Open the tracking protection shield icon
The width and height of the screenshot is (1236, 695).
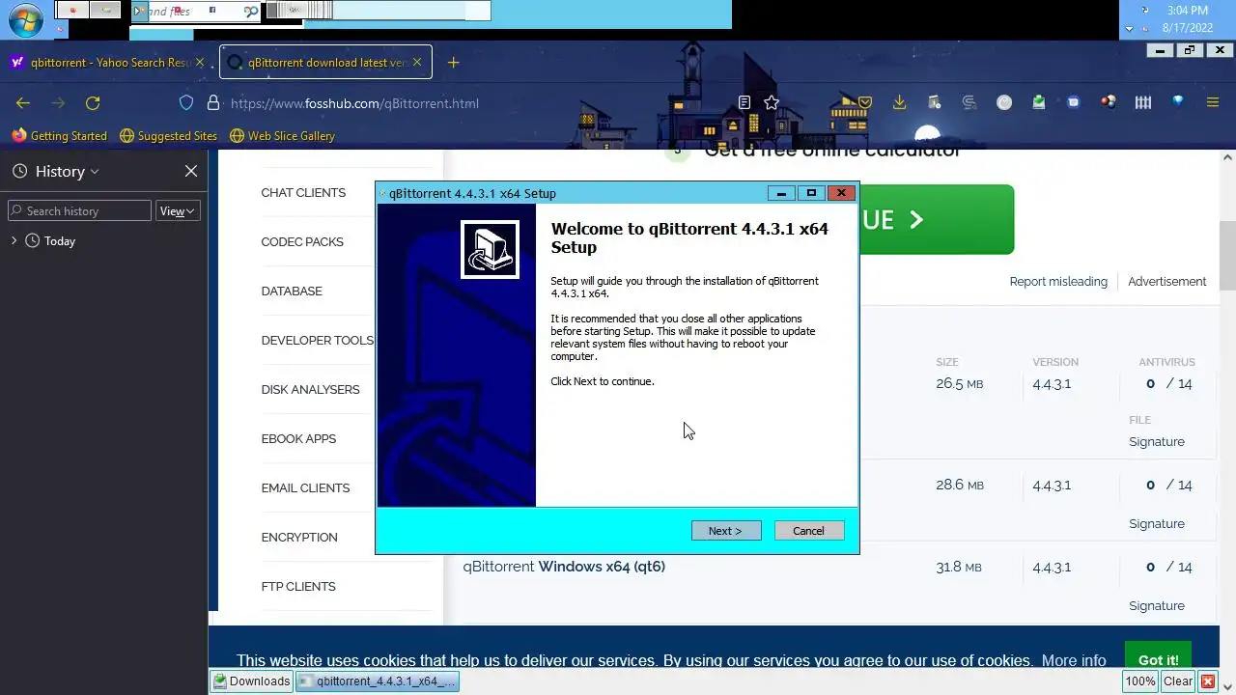click(x=186, y=103)
